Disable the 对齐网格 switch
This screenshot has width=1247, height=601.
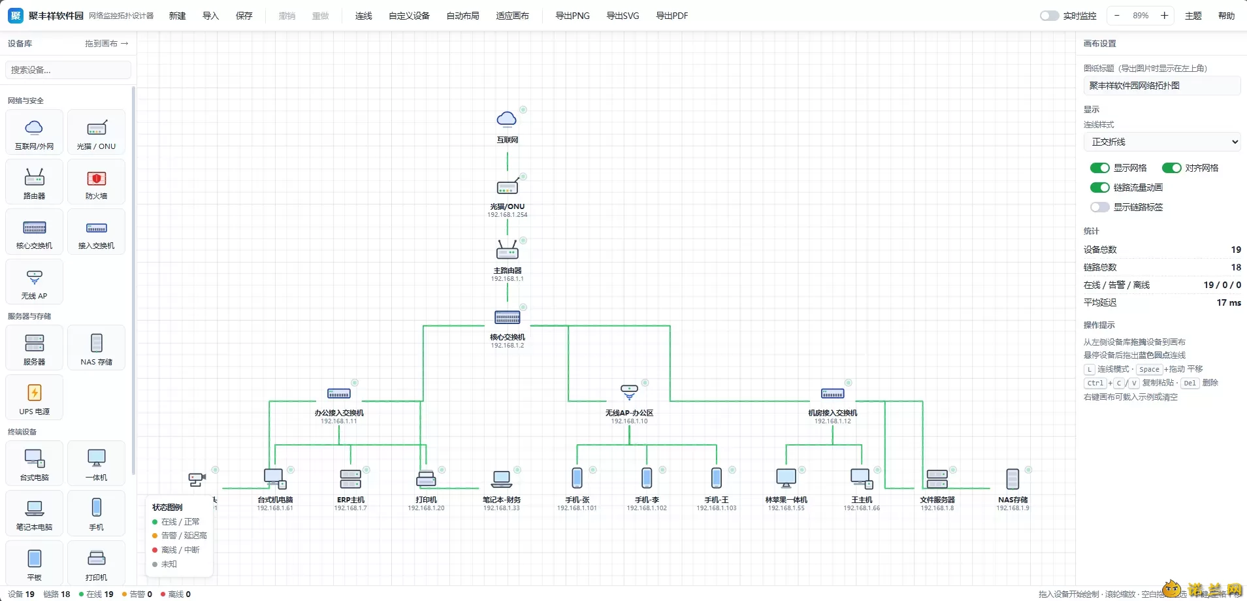coord(1172,168)
